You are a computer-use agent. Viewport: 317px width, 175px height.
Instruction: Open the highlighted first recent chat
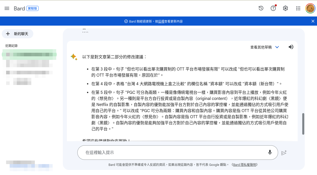click(x=29, y=54)
